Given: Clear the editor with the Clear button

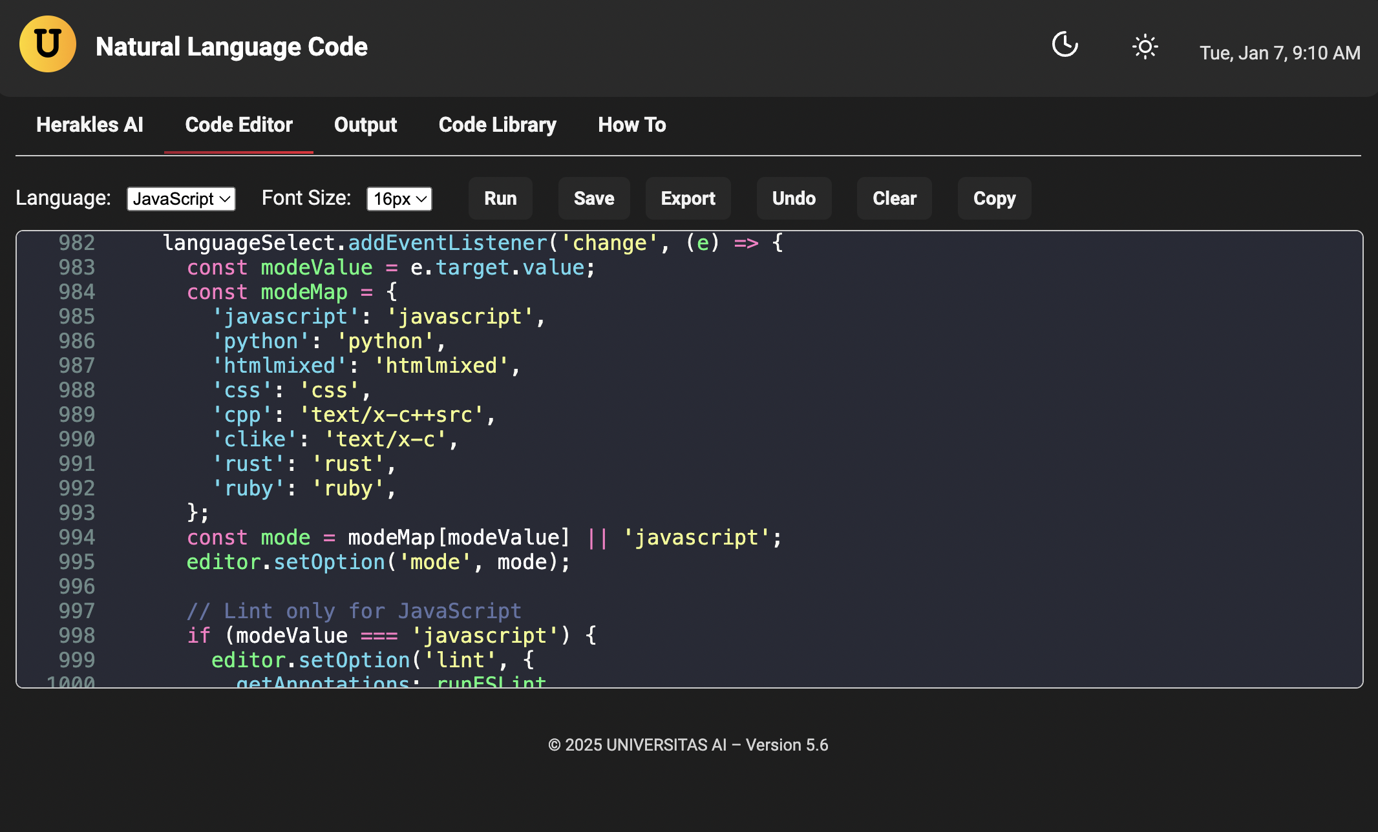Looking at the screenshot, I should point(895,198).
